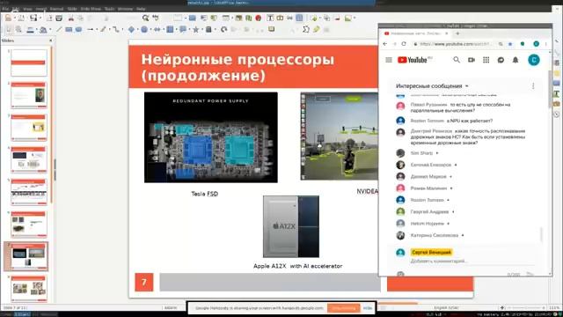Viewport: 563px width, 317px height.
Task: Pick the Select arrow tool
Action: click(9, 29)
